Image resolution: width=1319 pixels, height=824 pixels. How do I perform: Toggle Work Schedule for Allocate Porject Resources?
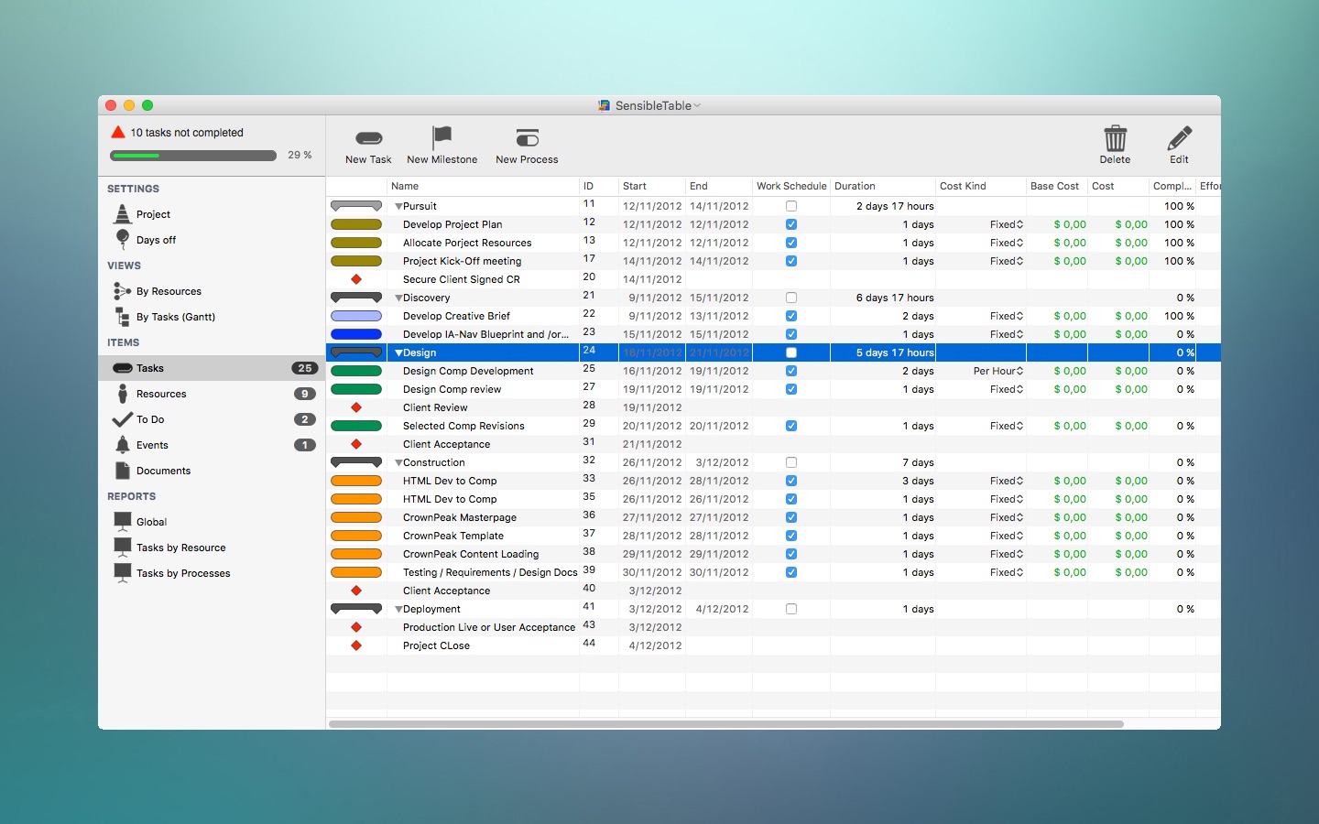[791, 243]
